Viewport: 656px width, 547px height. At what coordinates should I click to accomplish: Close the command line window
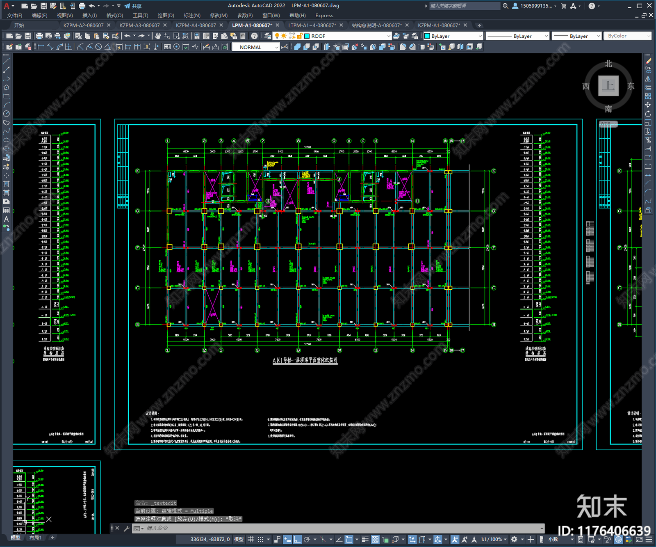pos(117,528)
